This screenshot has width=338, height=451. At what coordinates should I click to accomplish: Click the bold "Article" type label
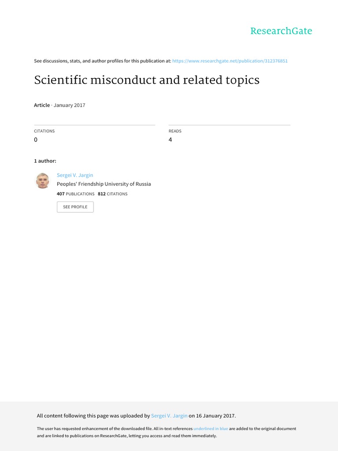[42, 105]
